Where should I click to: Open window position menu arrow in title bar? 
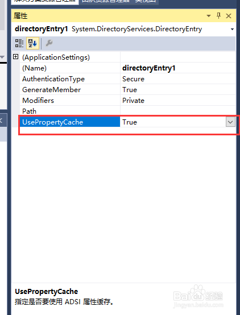pos(209,16)
